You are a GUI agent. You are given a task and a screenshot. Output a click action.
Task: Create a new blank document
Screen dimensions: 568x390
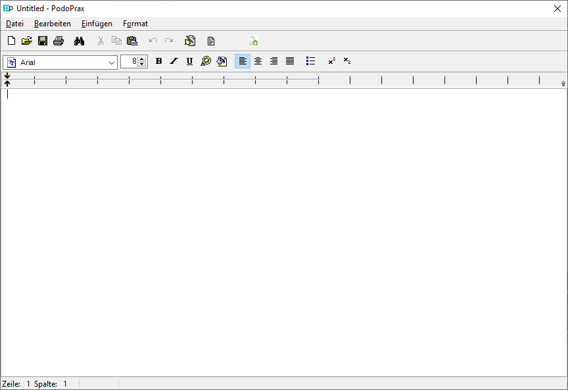pyautogui.click(x=11, y=41)
